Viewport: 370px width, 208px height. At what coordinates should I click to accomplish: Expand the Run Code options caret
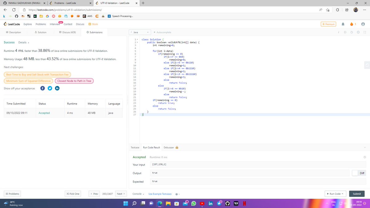343,194
